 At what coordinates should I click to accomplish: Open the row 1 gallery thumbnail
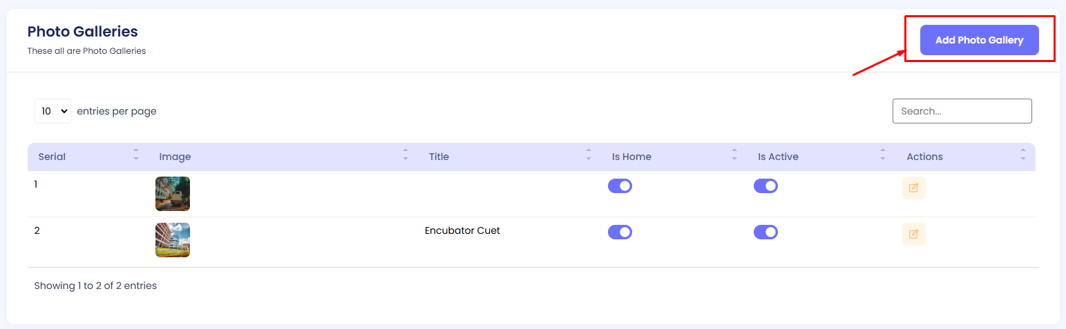173,194
